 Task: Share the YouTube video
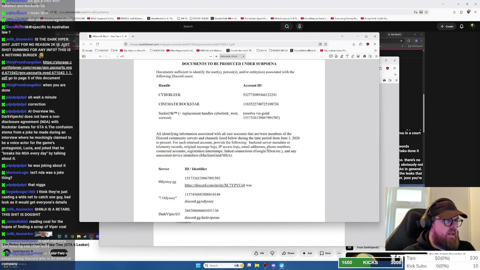(288, 253)
